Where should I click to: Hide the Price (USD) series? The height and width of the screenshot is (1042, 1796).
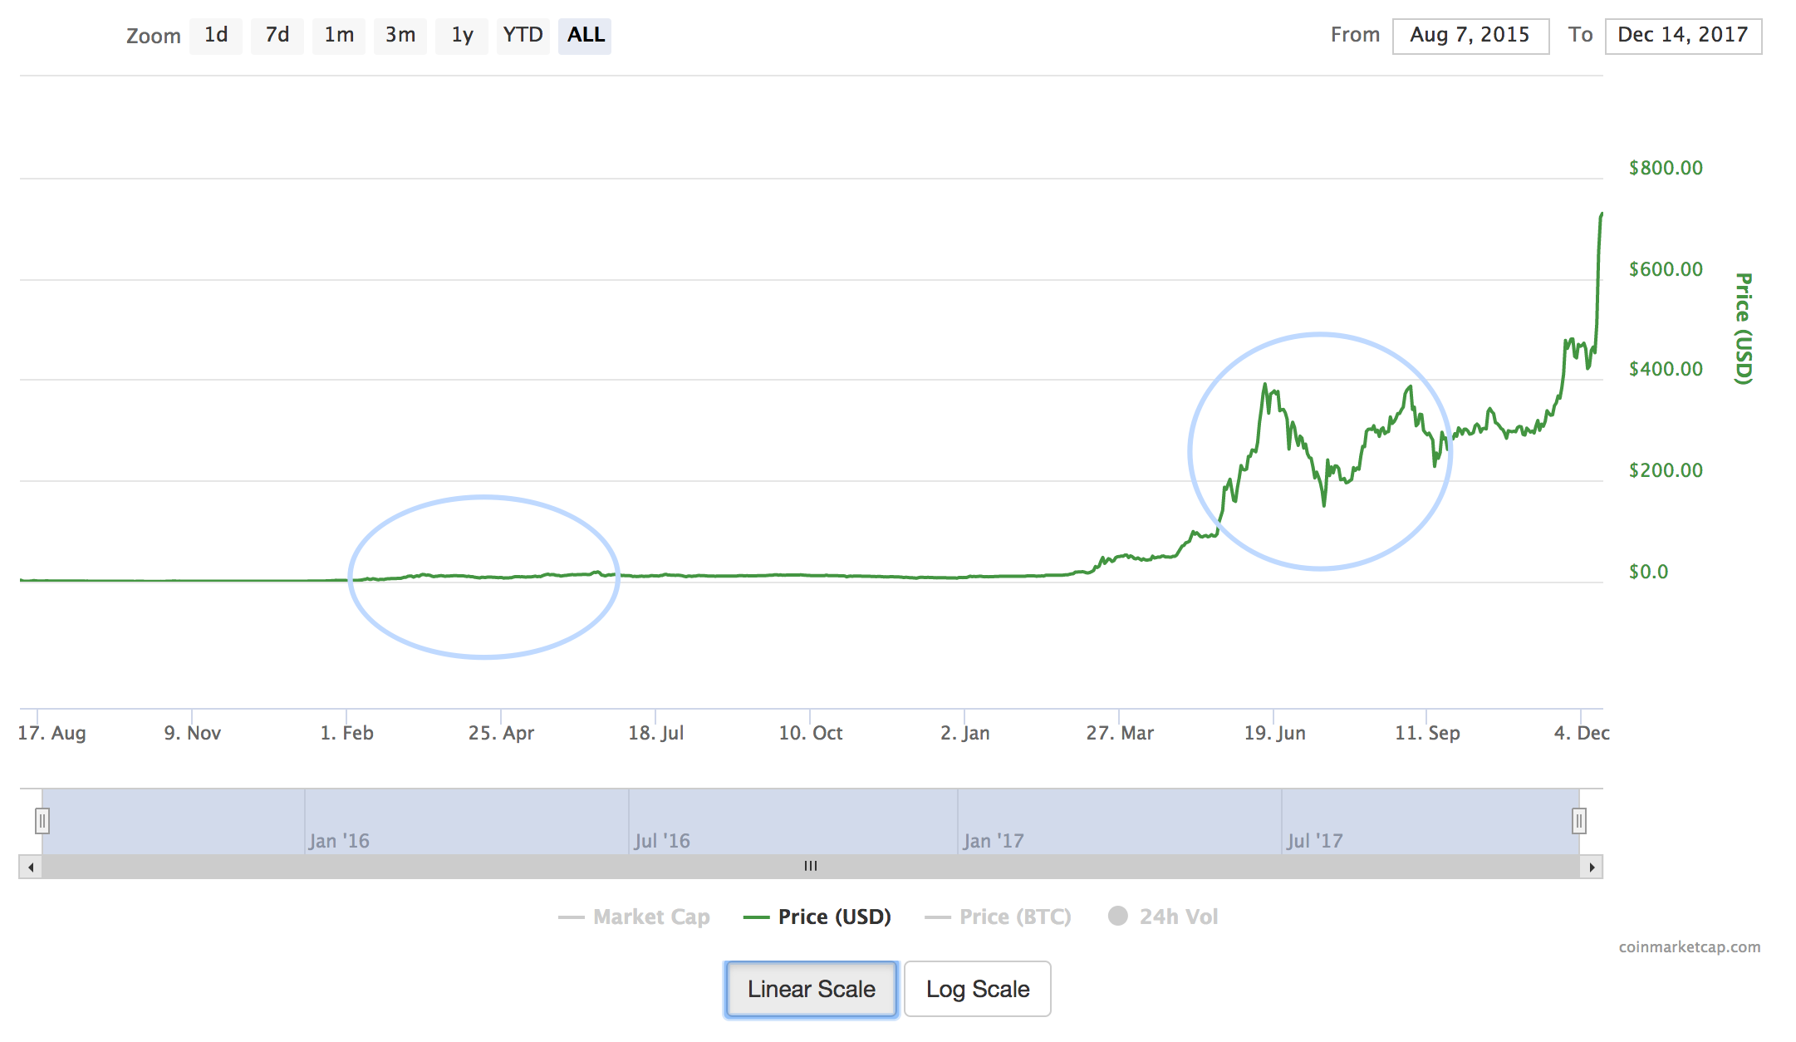tap(817, 917)
